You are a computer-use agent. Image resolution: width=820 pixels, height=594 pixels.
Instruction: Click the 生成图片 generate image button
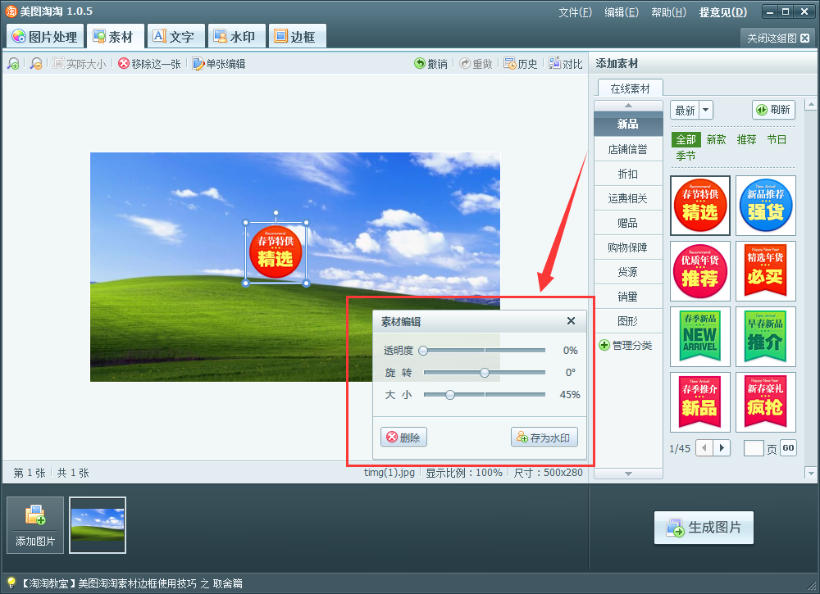(703, 528)
